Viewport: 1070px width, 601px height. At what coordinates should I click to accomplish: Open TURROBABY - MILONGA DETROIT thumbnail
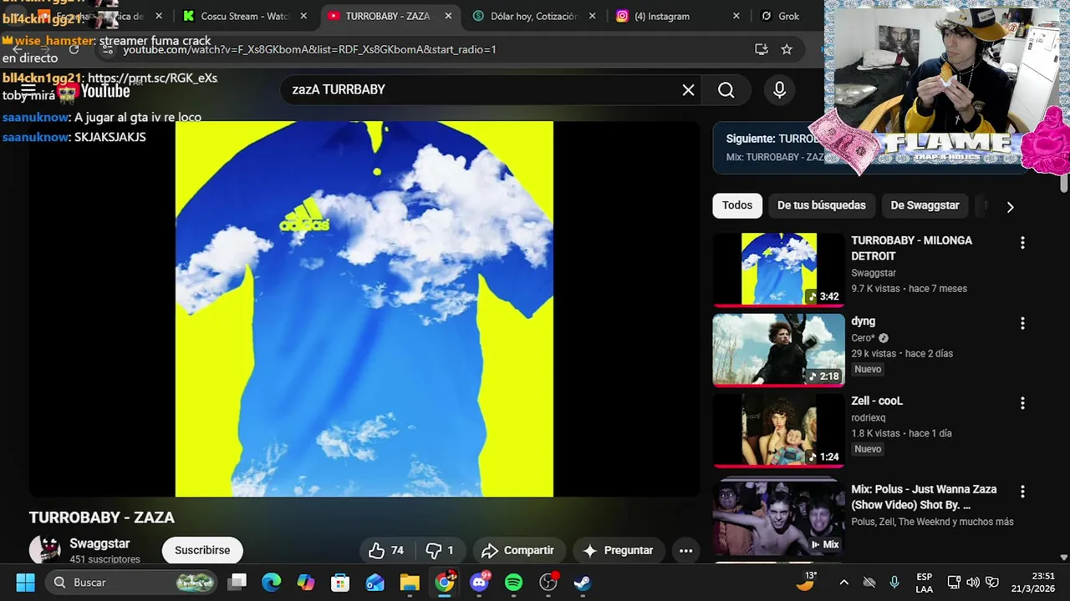click(779, 270)
